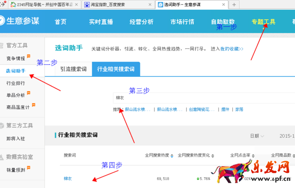Switch to the 引流搜索词 tab
Screen dimensions: 295x188
point(73,69)
